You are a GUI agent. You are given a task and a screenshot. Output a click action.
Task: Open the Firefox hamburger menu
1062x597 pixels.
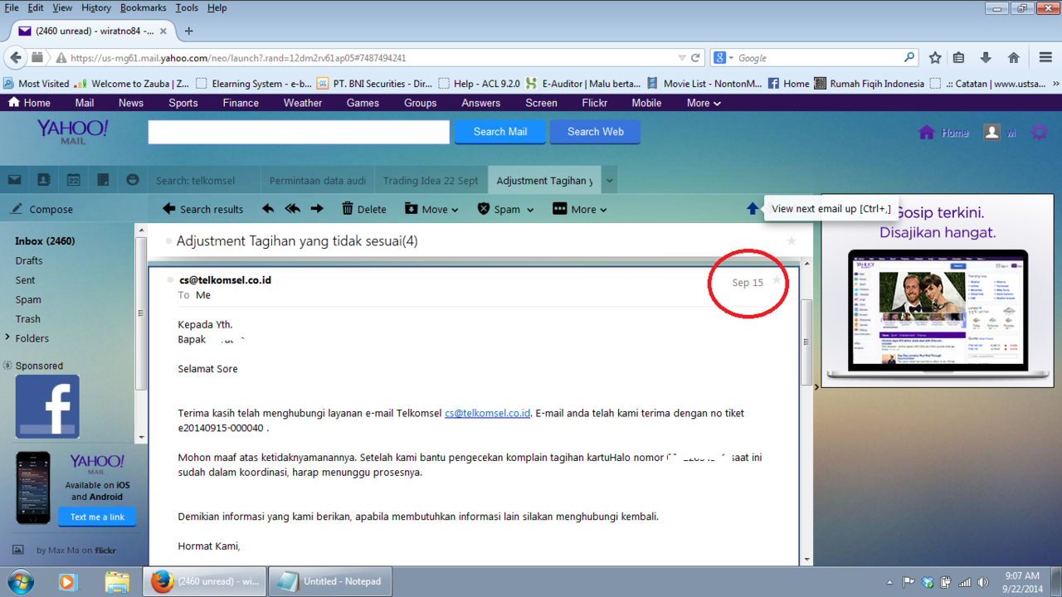tap(1045, 58)
